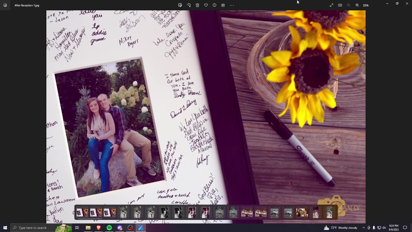Click the Photos app icon beside the filename
This screenshot has width=412, height=232.
[5, 5]
